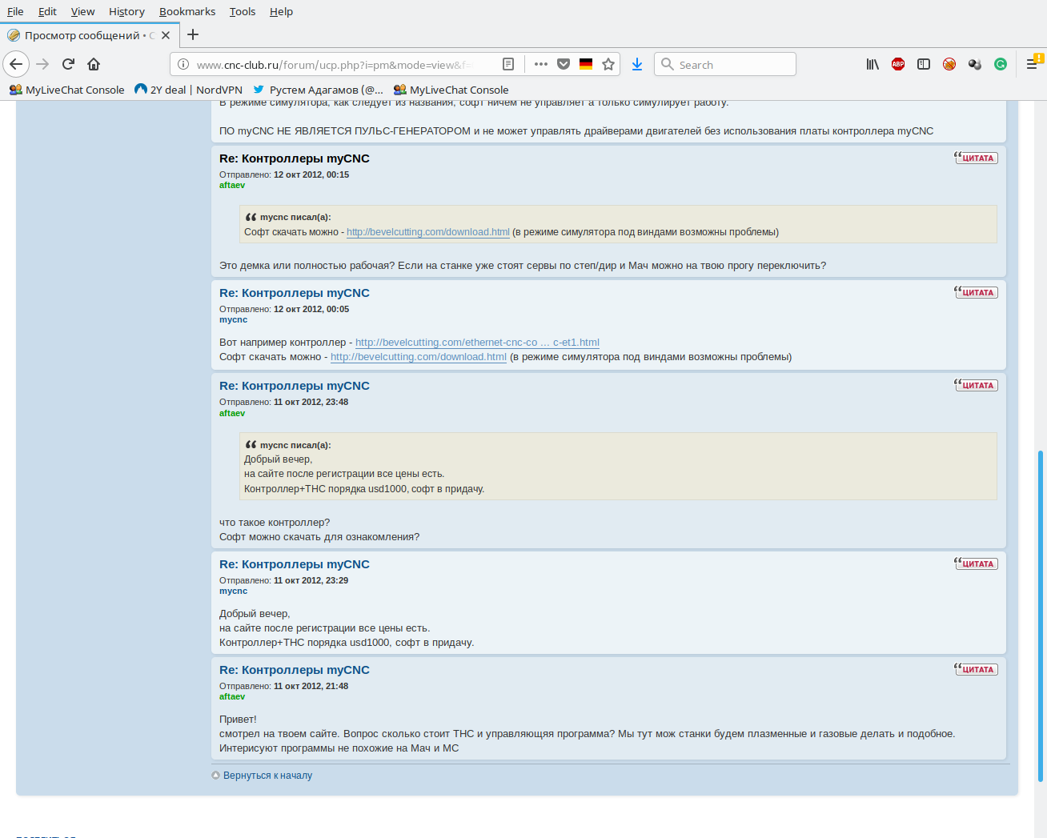Open the Downloads panel

pyautogui.click(x=637, y=64)
